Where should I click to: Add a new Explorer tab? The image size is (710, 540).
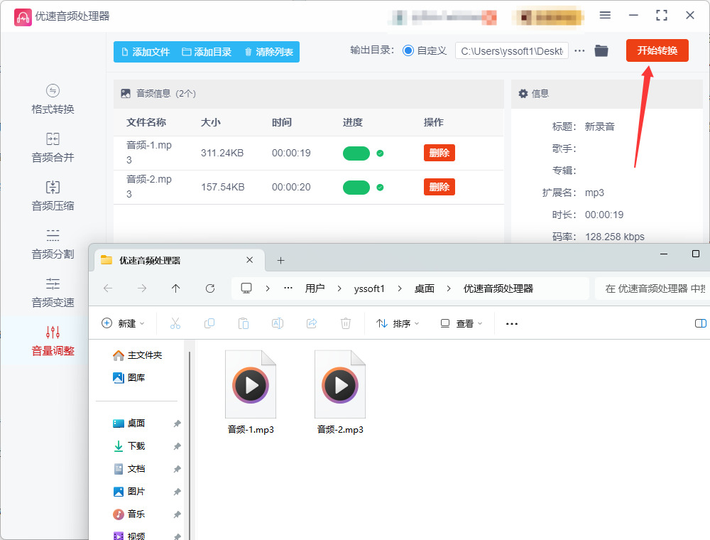[x=280, y=261]
